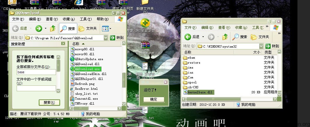
Task: Go back in QQDownload window
Action: pyautogui.click(x=19, y=28)
